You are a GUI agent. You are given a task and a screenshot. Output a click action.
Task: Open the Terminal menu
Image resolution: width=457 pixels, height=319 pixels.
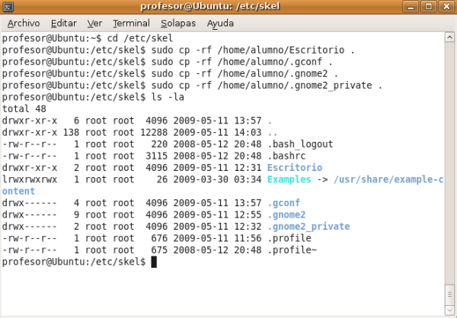131,23
